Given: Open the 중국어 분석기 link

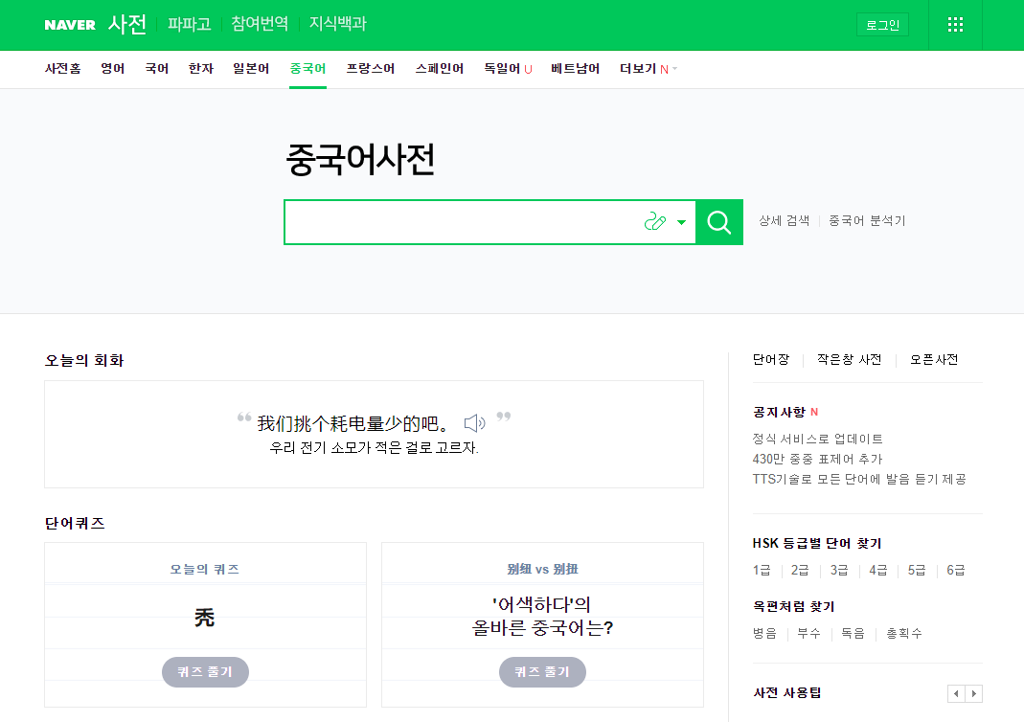Looking at the screenshot, I should point(867,220).
